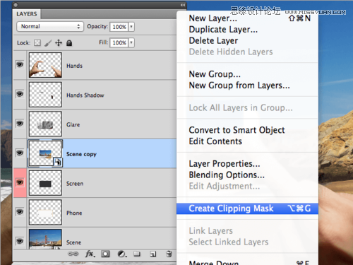Screen dimensions: 353x265
Task: Select the Screen layer thumbnail
Action: (45, 183)
